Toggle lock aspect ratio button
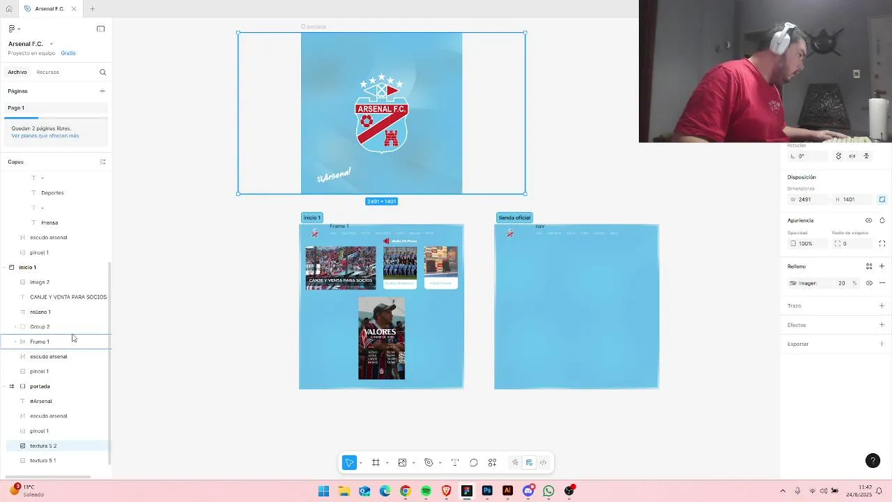The image size is (892, 502). click(x=882, y=199)
